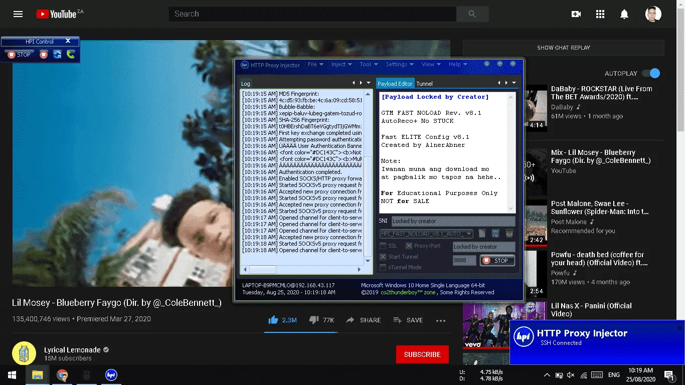Click the Log horizontal scrollbar thumb

[x=263, y=269]
